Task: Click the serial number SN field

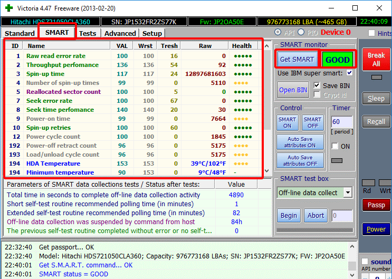Action: 144,22
